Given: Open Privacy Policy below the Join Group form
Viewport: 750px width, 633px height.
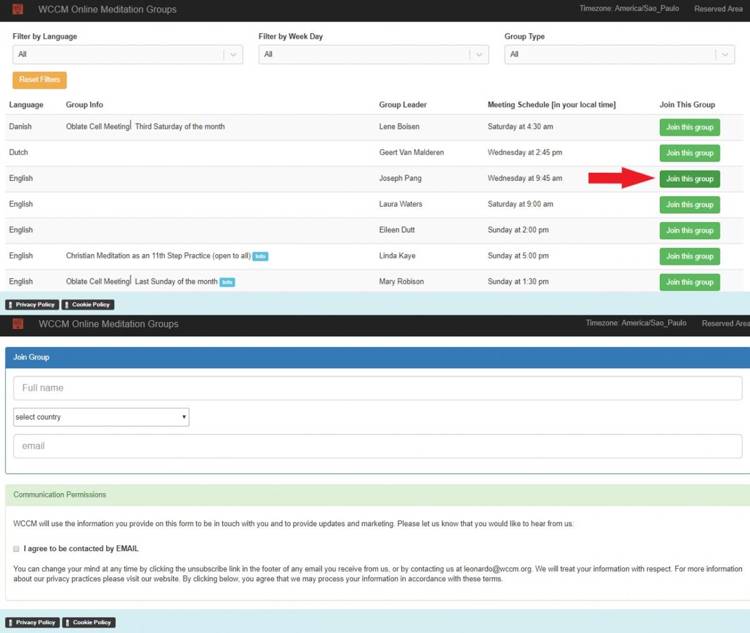Looking at the screenshot, I should pos(32,622).
